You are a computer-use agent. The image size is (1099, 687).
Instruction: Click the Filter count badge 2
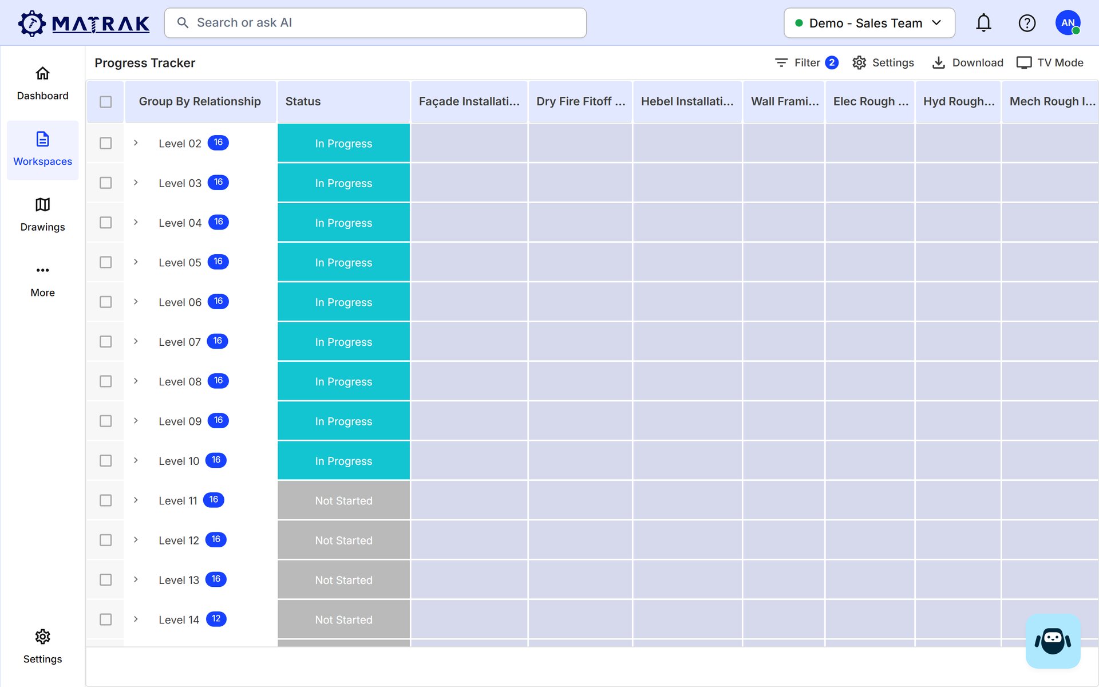[832, 62]
